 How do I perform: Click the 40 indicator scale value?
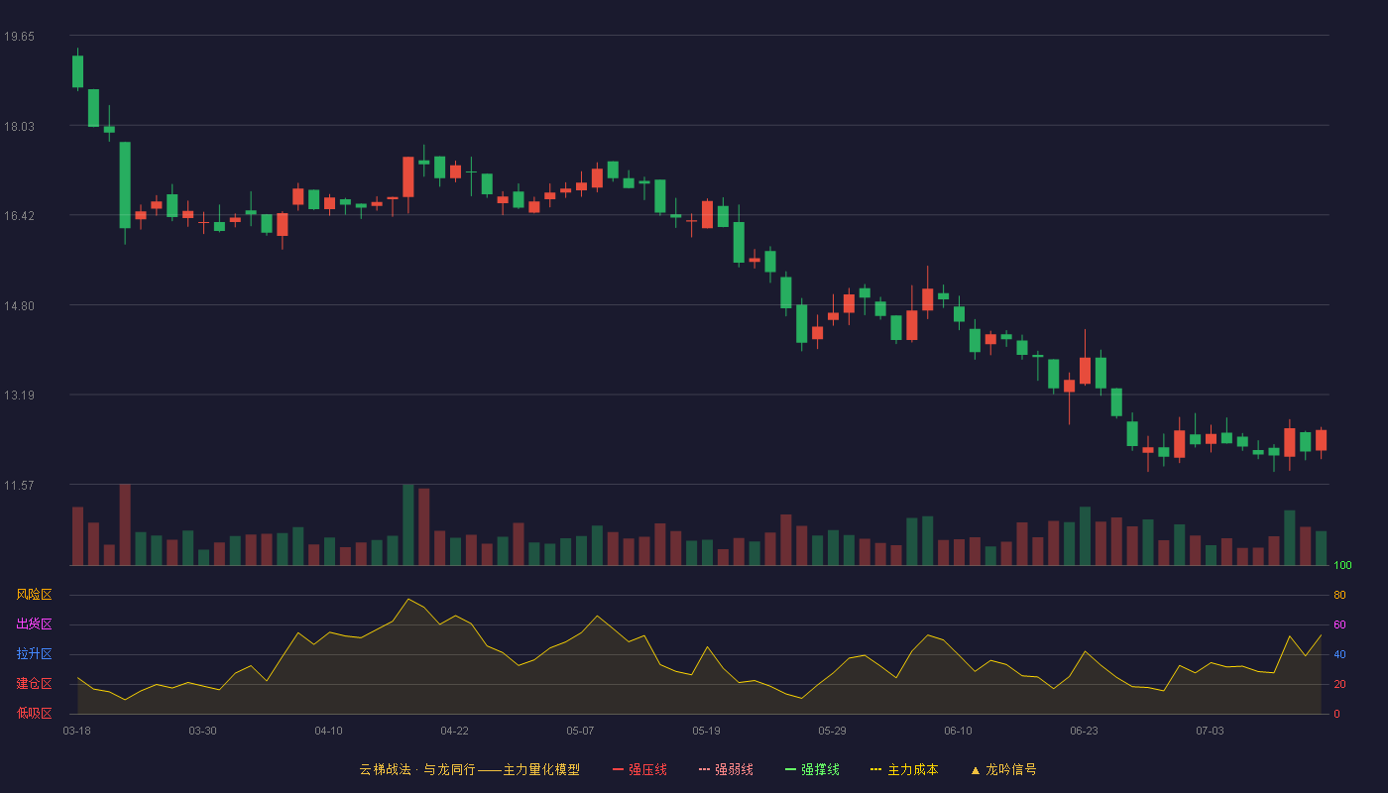coord(1339,655)
